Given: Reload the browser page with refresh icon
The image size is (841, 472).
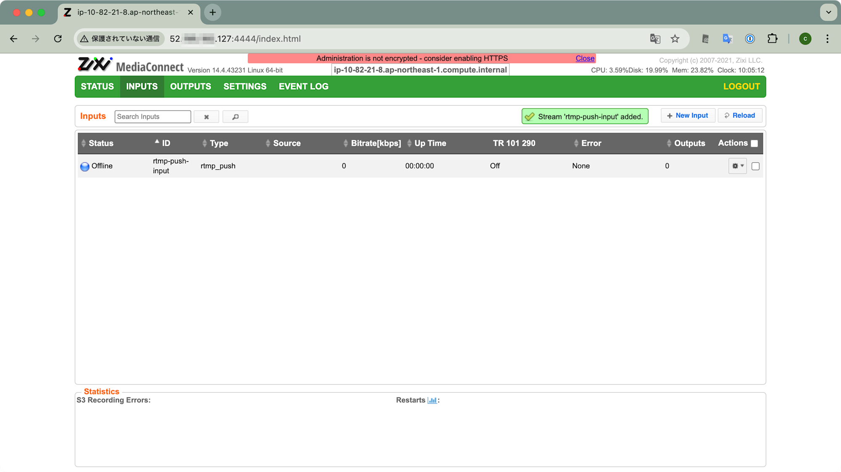Looking at the screenshot, I should (x=58, y=39).
